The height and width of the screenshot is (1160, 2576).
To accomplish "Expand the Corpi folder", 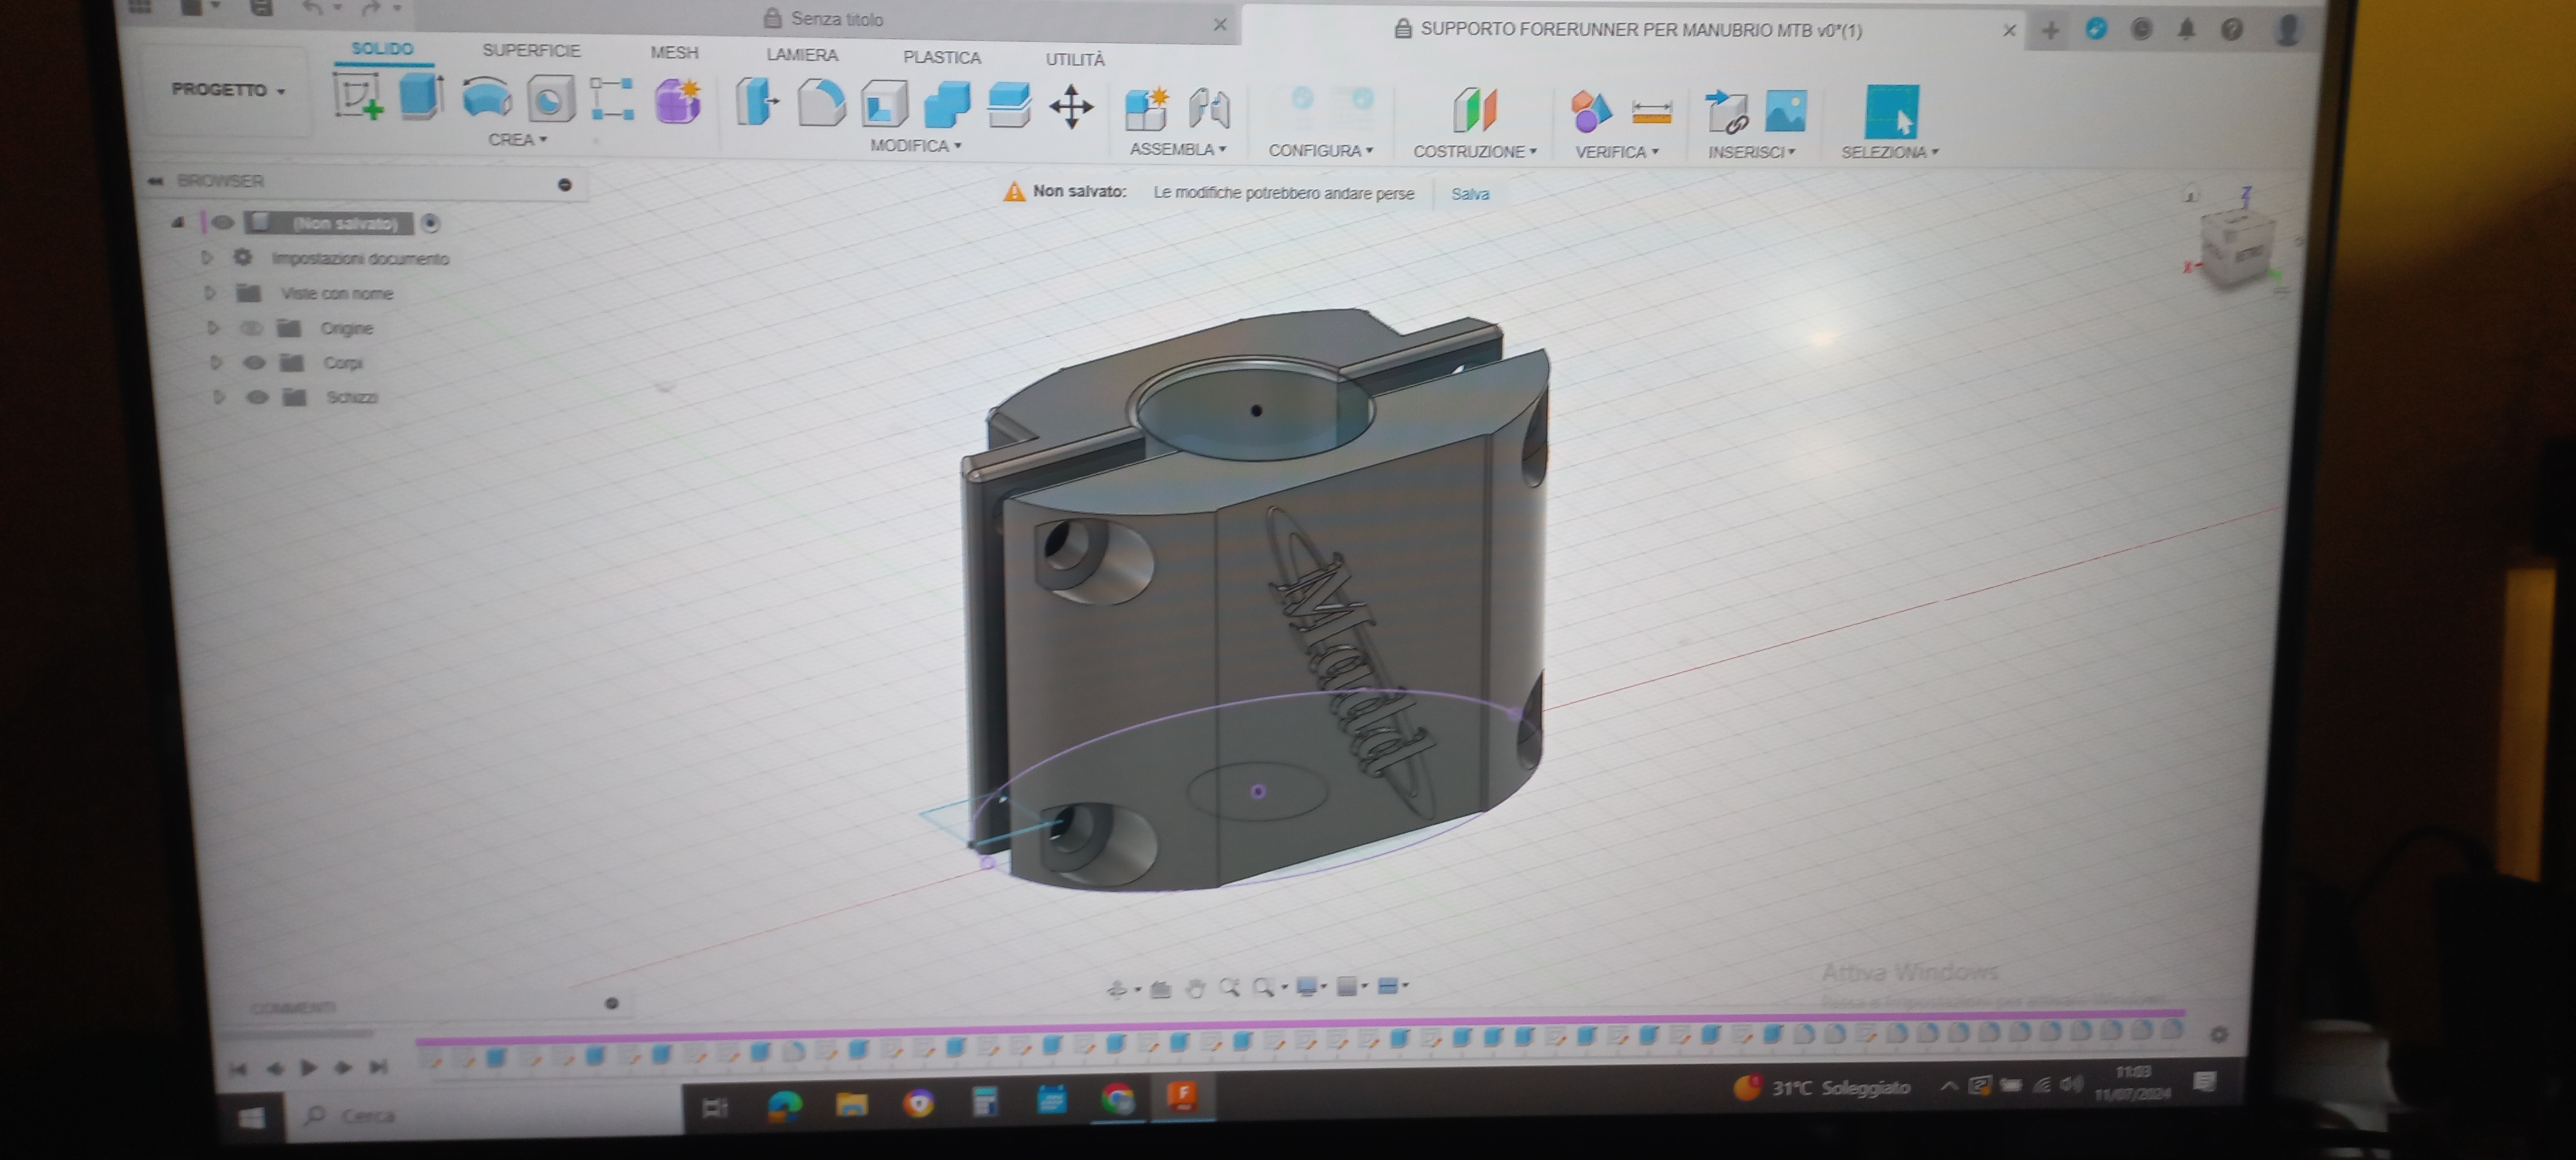I will [215, 363].
